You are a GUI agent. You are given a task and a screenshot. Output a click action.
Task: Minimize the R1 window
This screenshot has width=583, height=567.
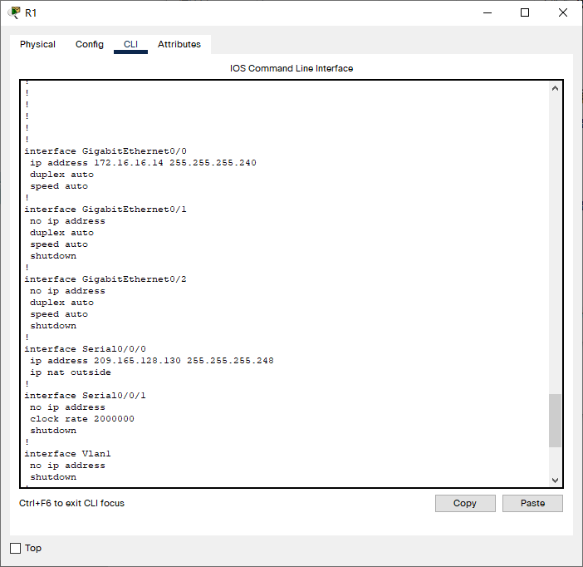[487, 12]
